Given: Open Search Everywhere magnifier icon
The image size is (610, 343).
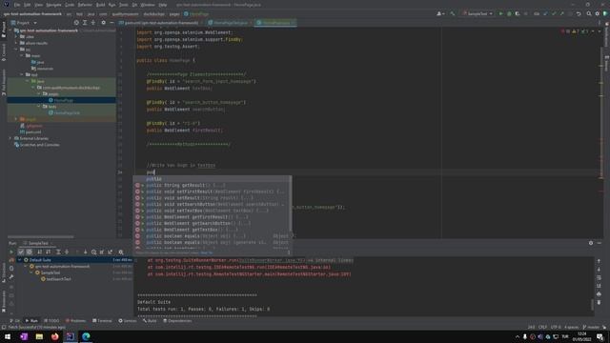Looking at the screenshot, I should click(589, 13).
